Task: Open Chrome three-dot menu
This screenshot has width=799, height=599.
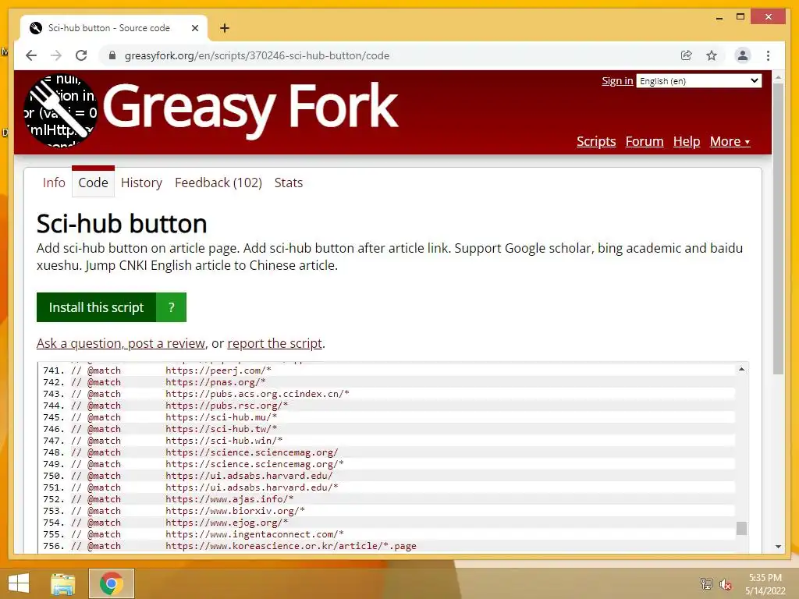Action: 768,55
